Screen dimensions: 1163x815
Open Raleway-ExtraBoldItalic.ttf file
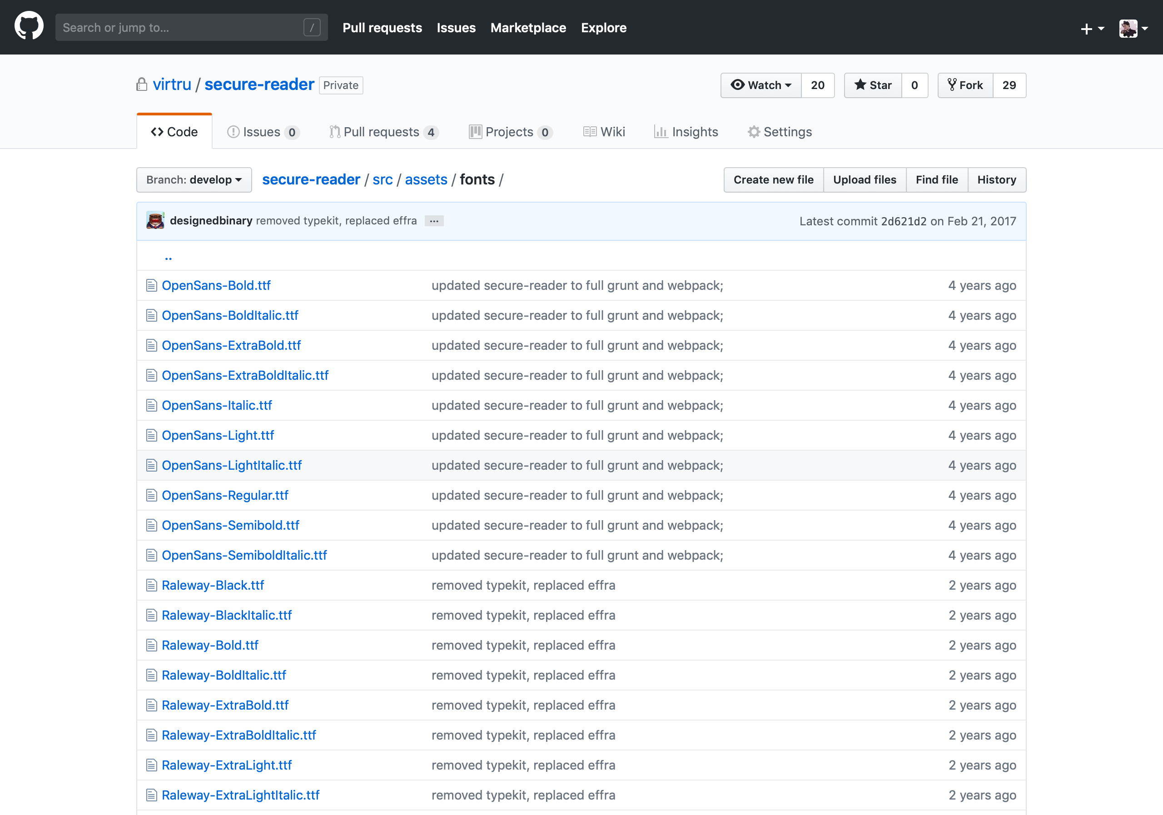tap(239, 735)
